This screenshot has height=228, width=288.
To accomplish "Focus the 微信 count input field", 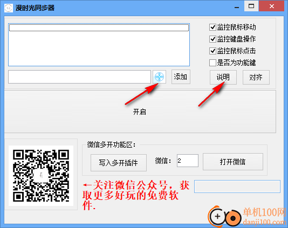I will pos(188,161).
